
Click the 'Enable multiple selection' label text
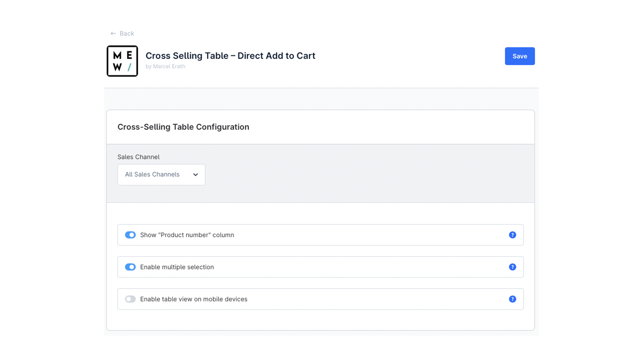(177, 267)
